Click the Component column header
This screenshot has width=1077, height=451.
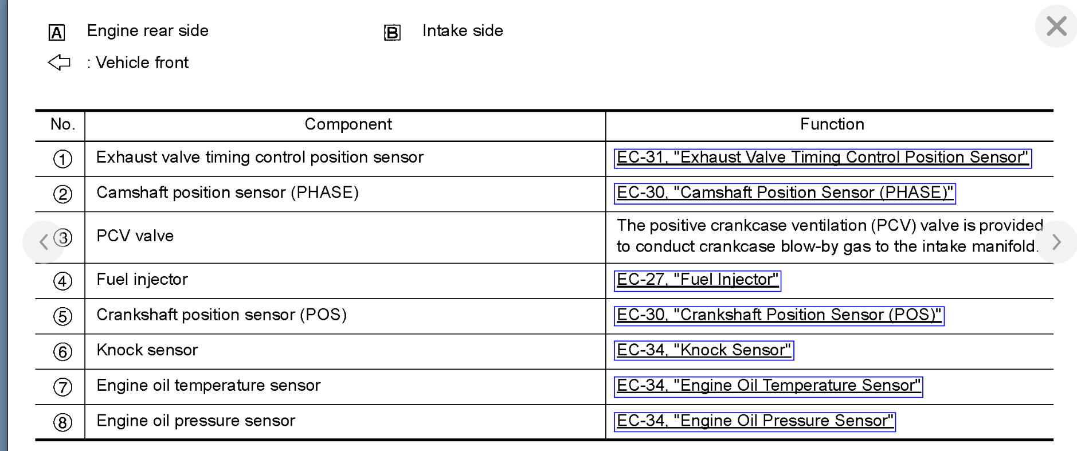[348, 124]
